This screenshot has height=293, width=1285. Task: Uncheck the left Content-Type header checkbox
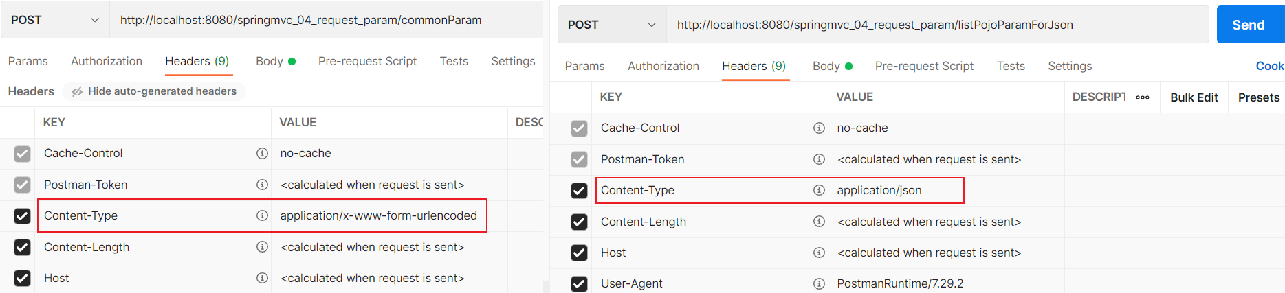click(x=22, y=215)
